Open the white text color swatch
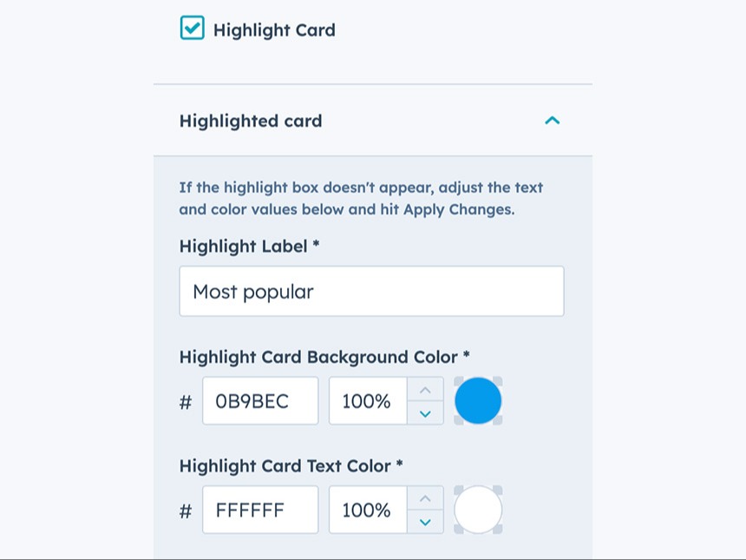The image size is (746, 560). [478, 511]
